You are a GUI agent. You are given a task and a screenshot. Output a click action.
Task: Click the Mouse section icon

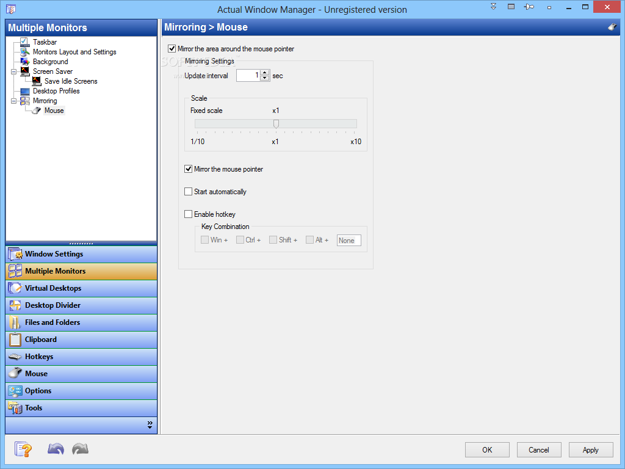[15, 373]
